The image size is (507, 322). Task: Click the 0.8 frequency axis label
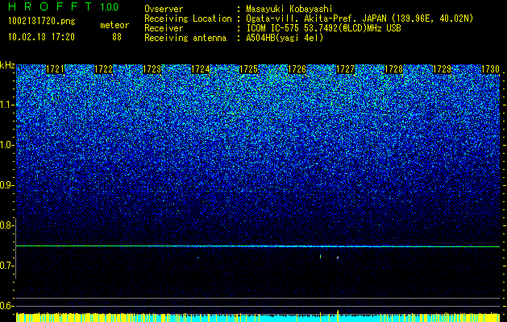coord(6,225)
